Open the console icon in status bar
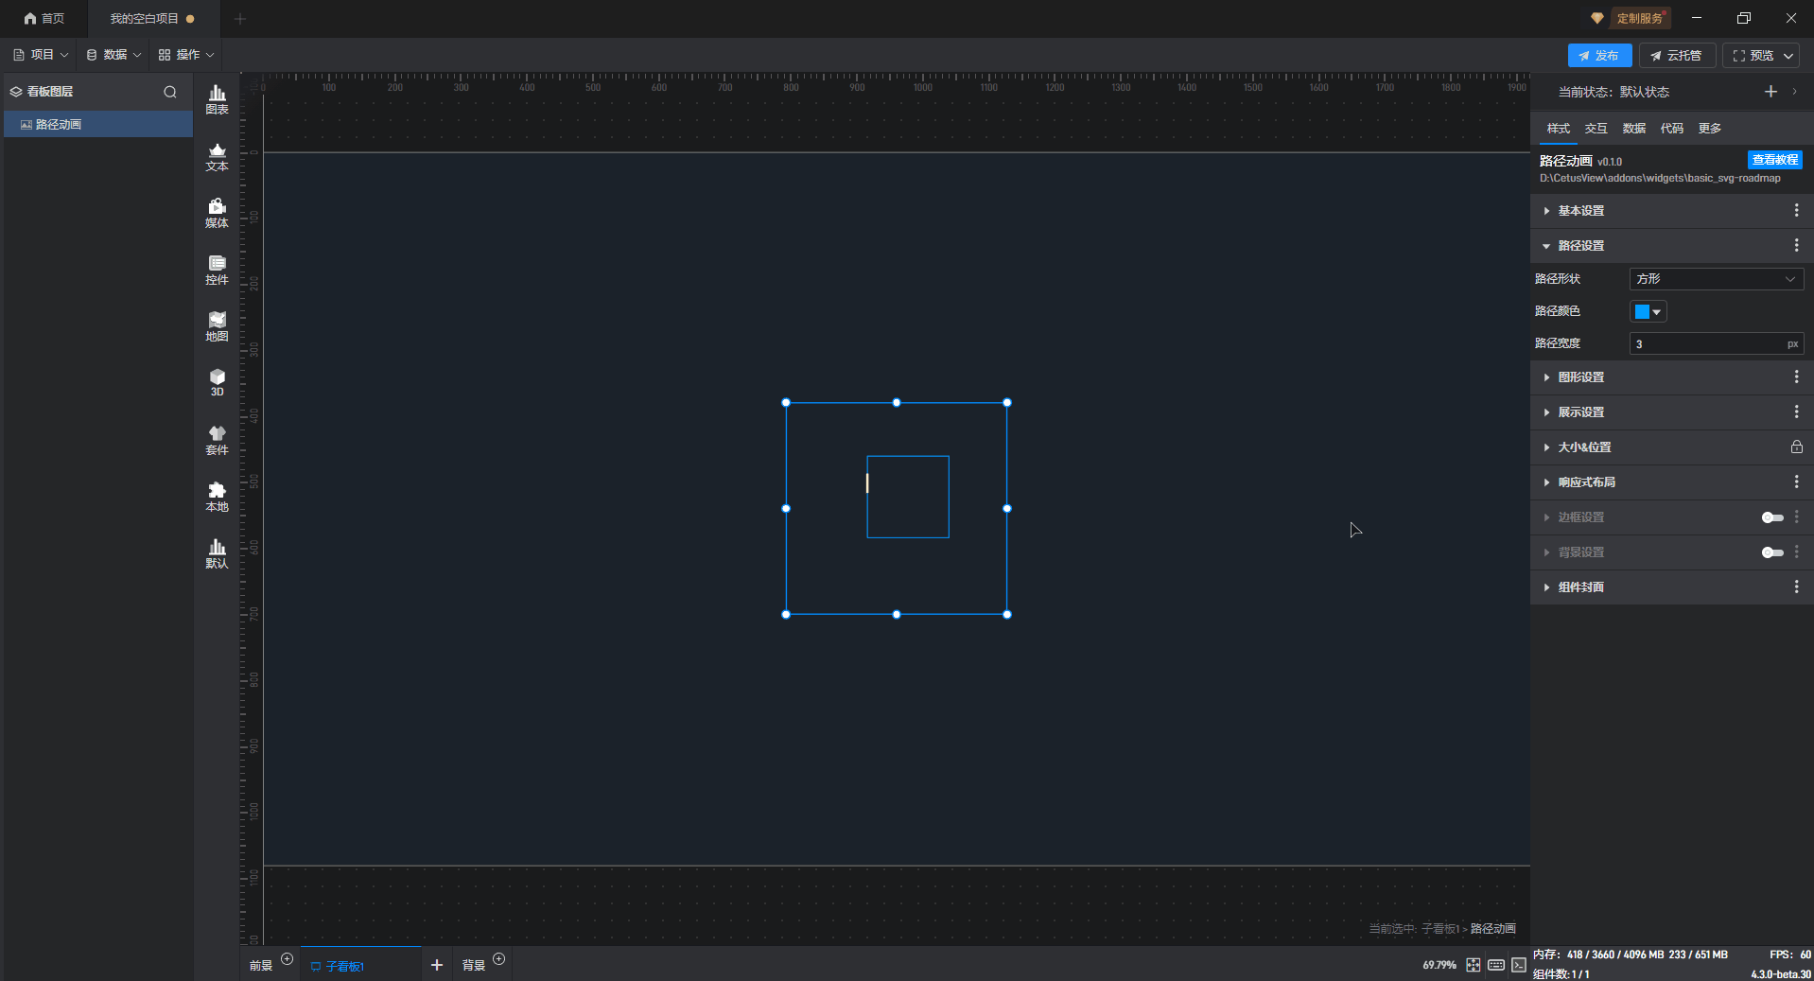The height and width of the screenshot is (981, 1814). coord(1518,965)
